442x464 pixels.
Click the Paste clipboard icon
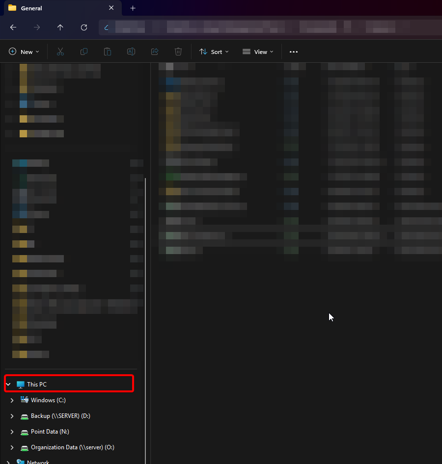(108, 52)
